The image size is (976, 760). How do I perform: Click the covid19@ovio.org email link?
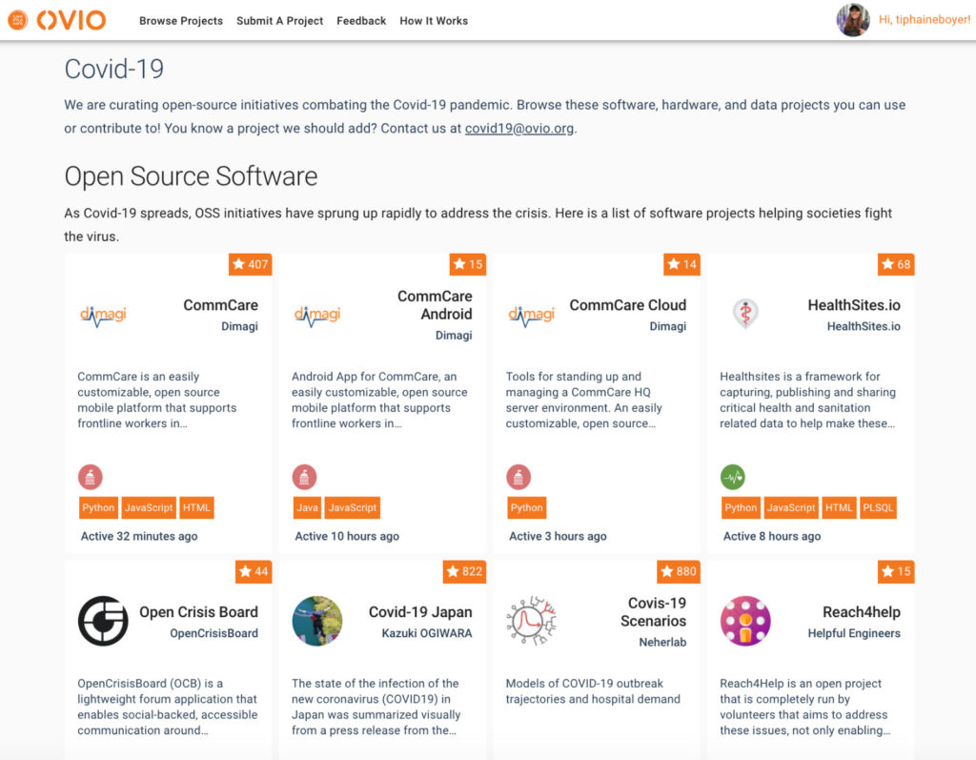point(519,129)
